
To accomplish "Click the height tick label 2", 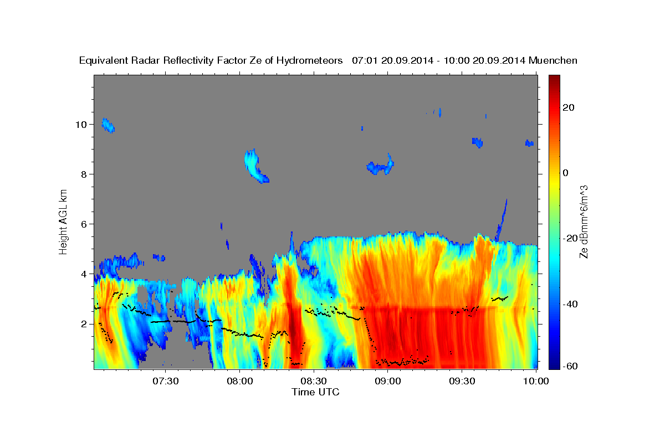I will (84, 324).
